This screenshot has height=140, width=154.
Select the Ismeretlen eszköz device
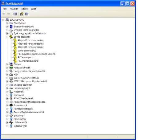(27, 51)
